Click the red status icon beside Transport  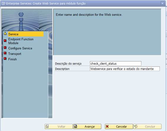[5, 53]
